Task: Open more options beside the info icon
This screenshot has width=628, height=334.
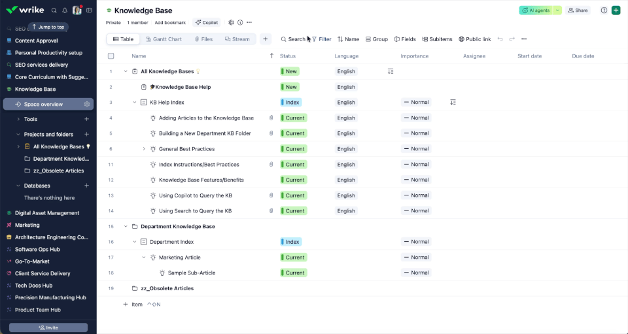Action: 249,23
